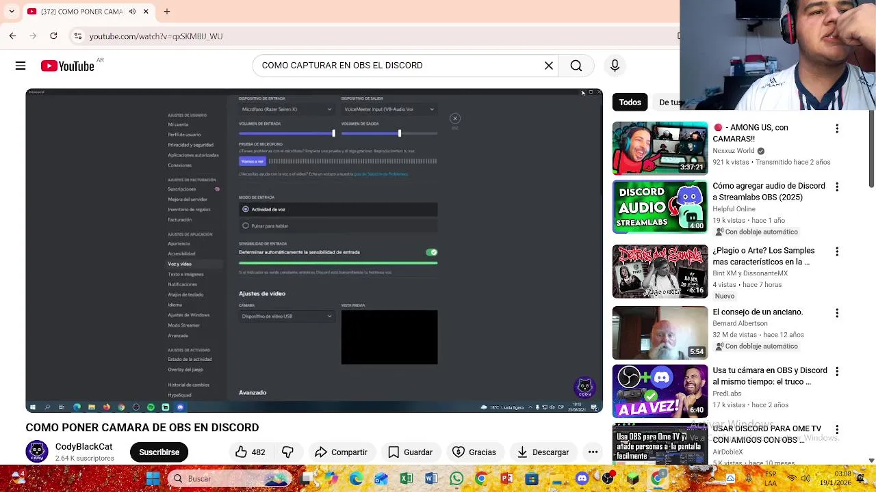
Task: Run the search with the magnifier button
Action: (x=576, y=66)
